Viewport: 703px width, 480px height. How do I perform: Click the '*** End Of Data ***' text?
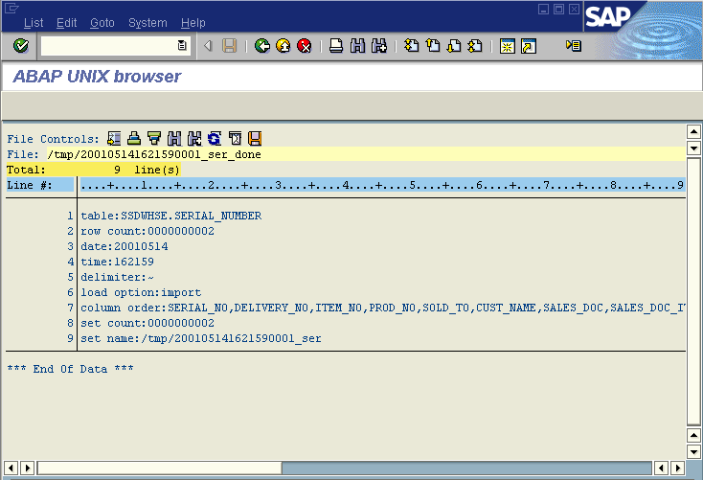(x=70, y=369)
